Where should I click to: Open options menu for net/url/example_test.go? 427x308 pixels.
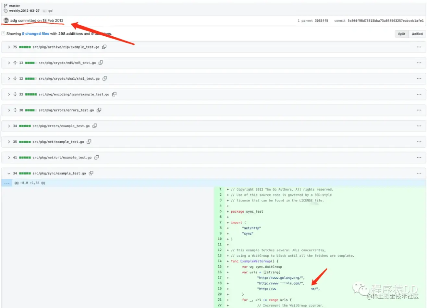pos(419,158)
